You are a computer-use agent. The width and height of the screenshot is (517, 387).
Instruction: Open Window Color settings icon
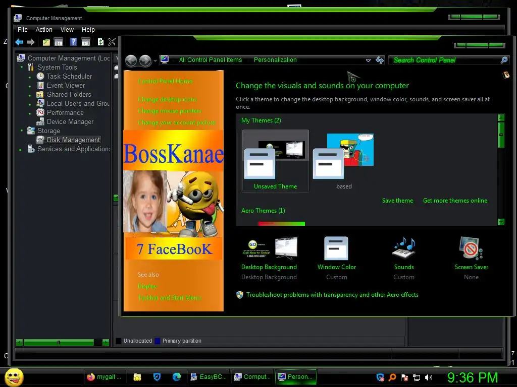coord(336,248)
